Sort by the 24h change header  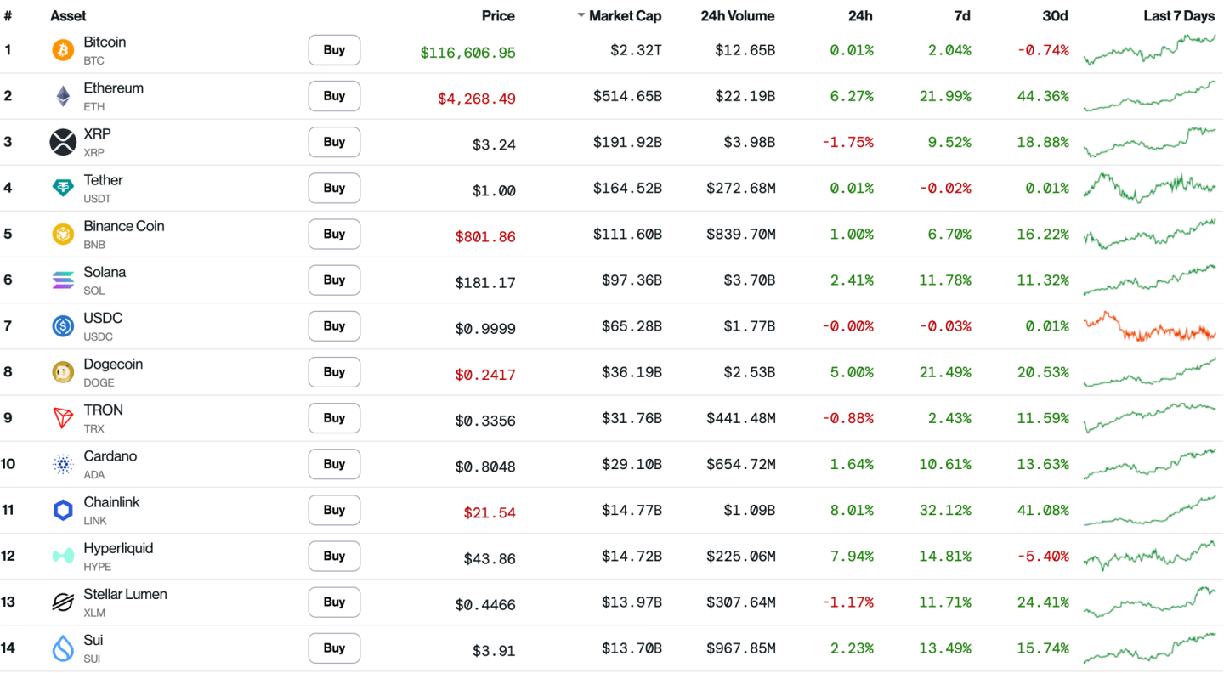[860, 16]
